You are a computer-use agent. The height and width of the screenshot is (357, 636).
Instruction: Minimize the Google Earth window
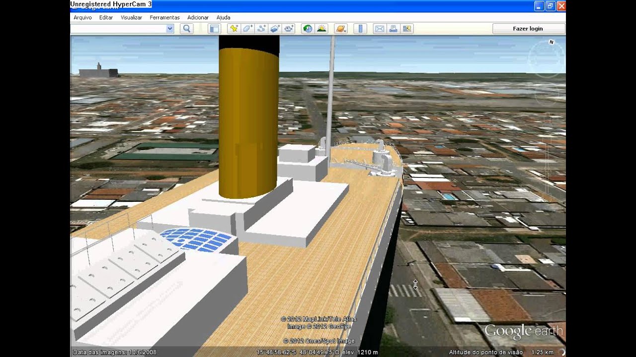[x=539, y=6]
